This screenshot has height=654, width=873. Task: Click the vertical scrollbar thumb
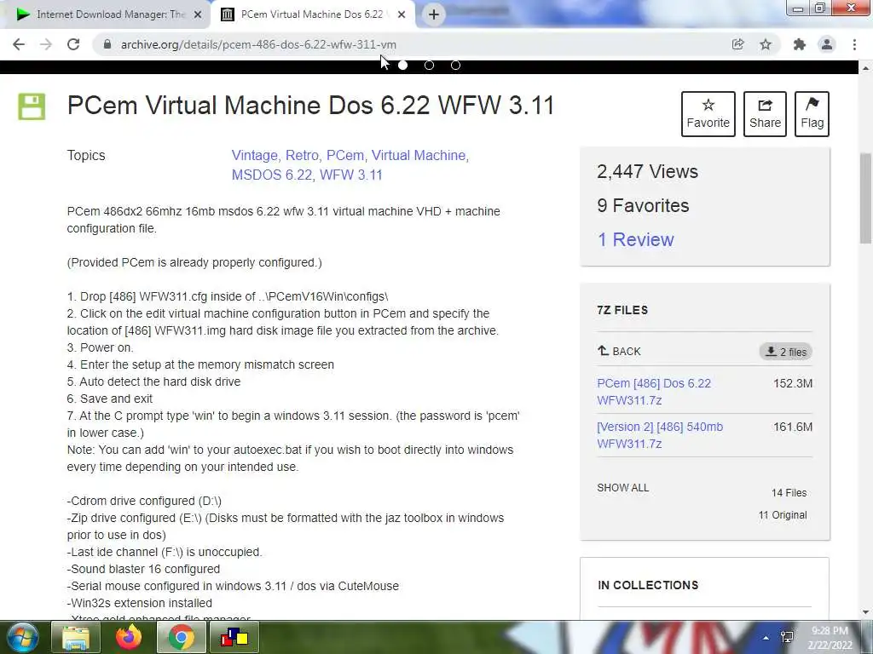pos(865,198)
